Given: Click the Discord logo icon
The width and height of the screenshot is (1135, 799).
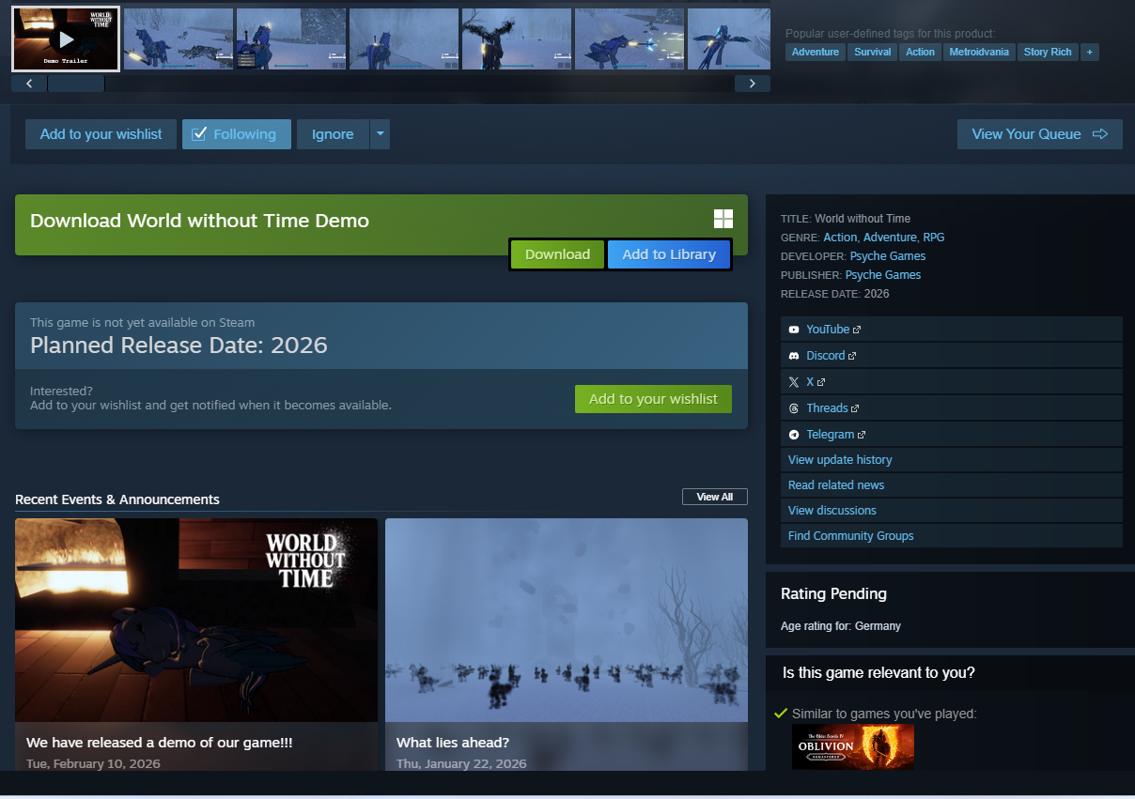Looking at the screenshot, I should tap(794, 356).
